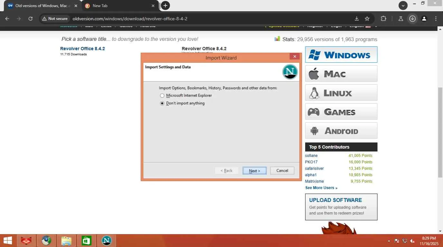Click the Netscape logo in the Import Wizard
Image resolution: width=443 pixels, height=247 pixels.
tap(290, 72)
